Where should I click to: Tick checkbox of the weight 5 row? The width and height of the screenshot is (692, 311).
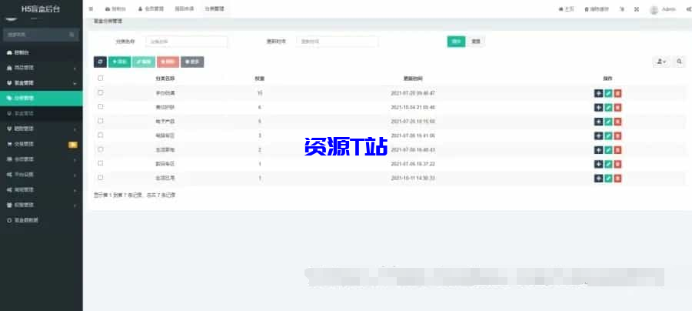(101, 121)
